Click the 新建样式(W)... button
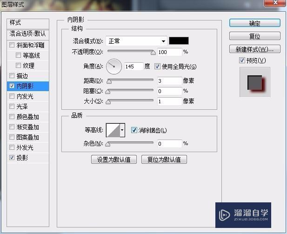 254,49
